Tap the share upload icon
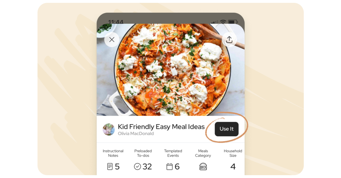Image resolution: width=341 pixels, height=178 pixels. coord(229,39)
